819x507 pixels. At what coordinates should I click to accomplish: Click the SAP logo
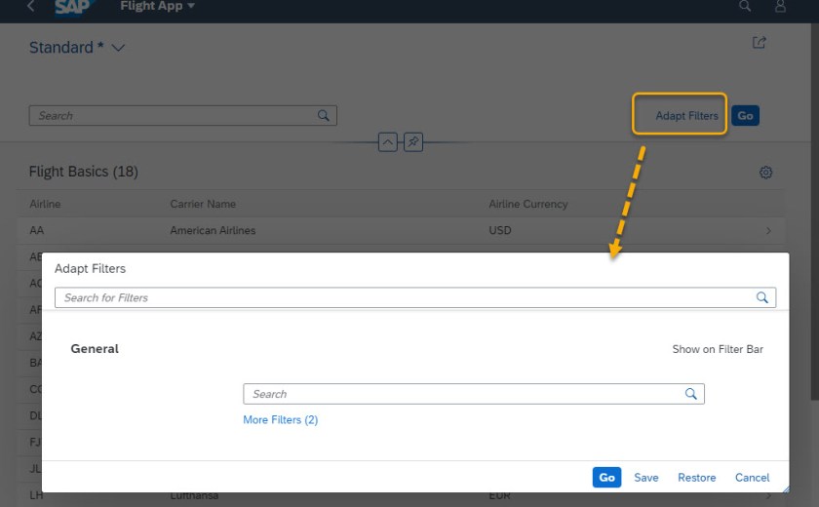[x=75, y=8]
